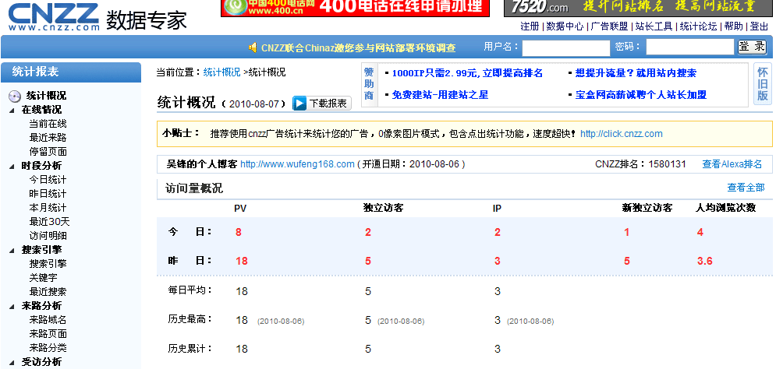Click the CNZZ logo
Screen dimensions: 776x369
(54, 18)
